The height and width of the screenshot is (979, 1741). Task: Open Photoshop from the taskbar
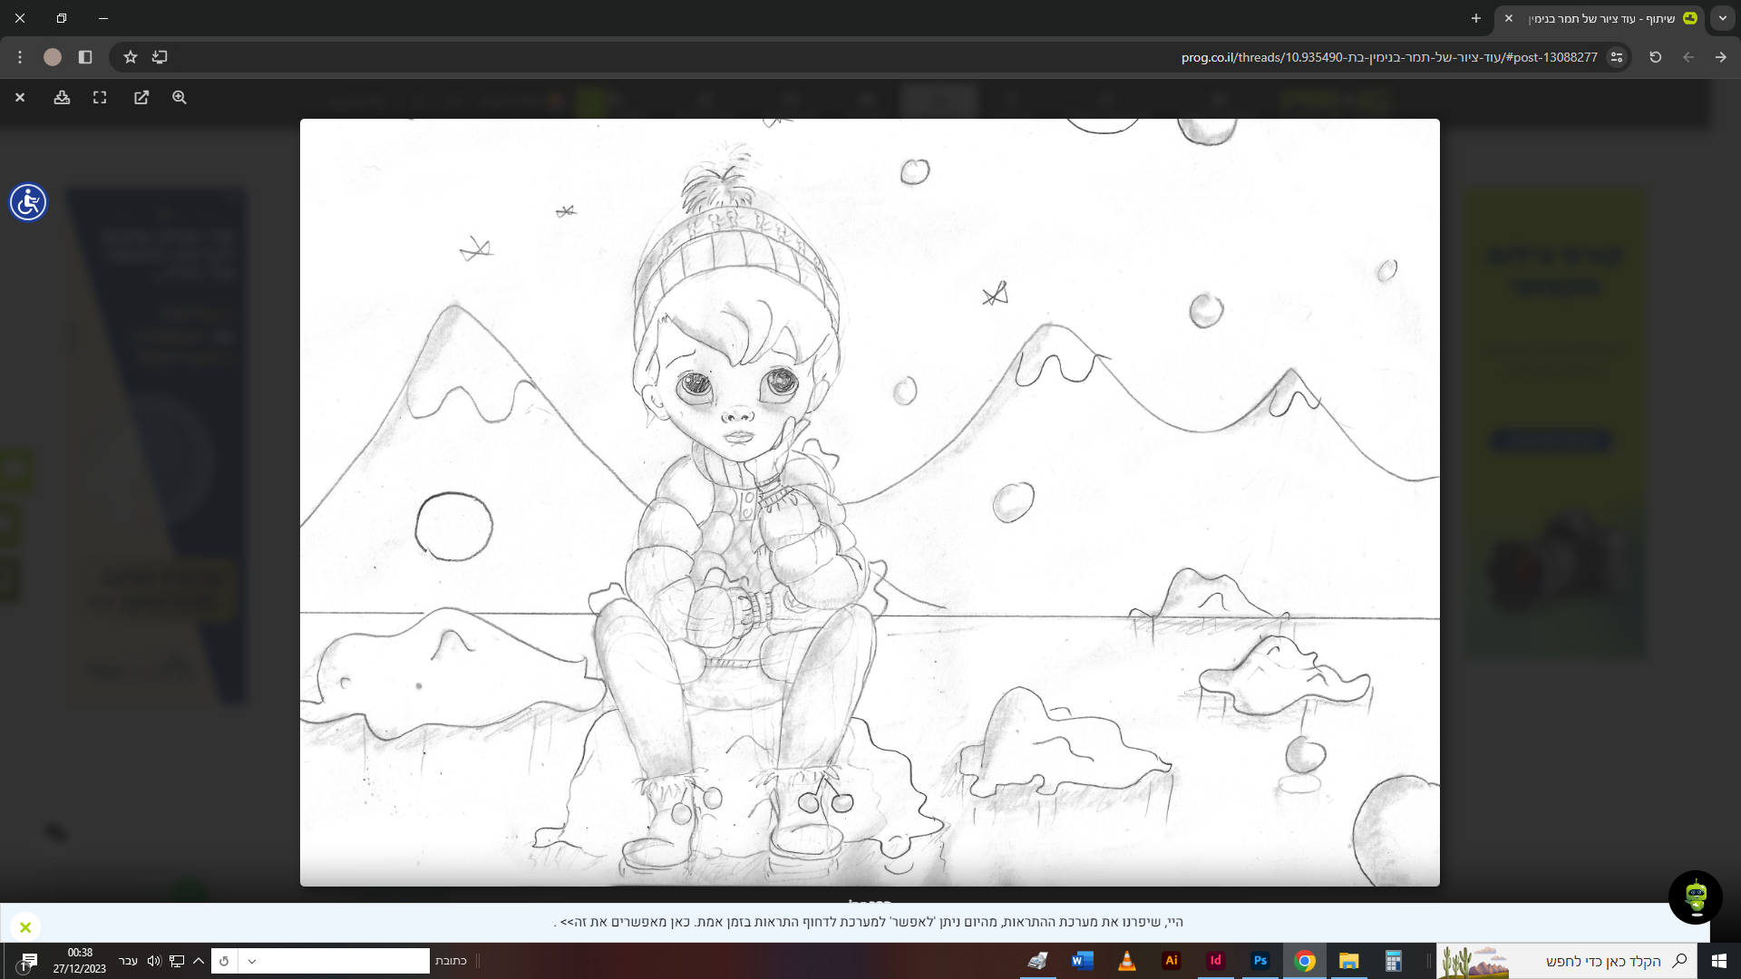(x=1260, y=961)
